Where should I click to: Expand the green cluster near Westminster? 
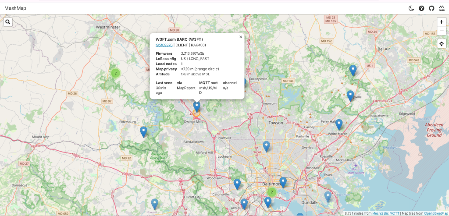[x=115, y=73]
